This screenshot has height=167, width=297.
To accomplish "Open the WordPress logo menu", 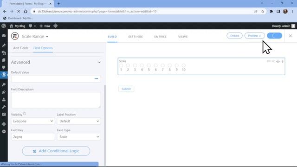I will (4, 26).
